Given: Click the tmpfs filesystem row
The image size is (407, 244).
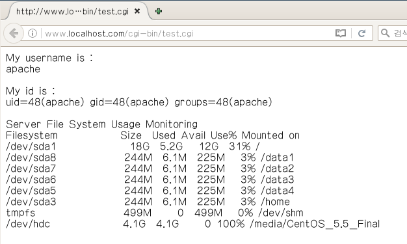Looking at the screenshot, I should coord(155,213).
